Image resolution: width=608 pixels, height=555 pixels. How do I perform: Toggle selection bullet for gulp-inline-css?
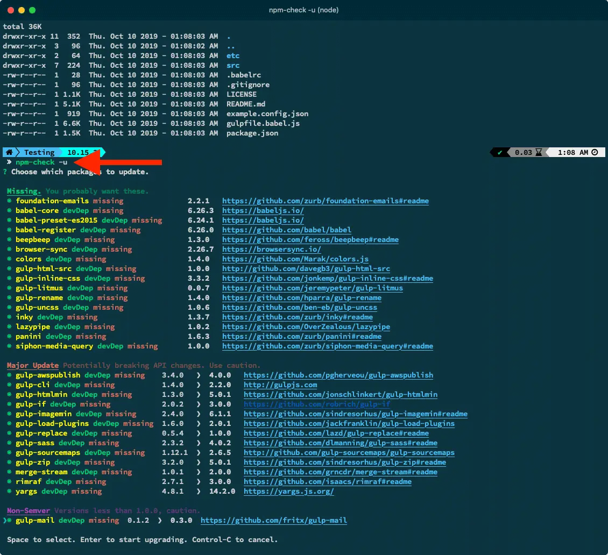tap(9, 278)
